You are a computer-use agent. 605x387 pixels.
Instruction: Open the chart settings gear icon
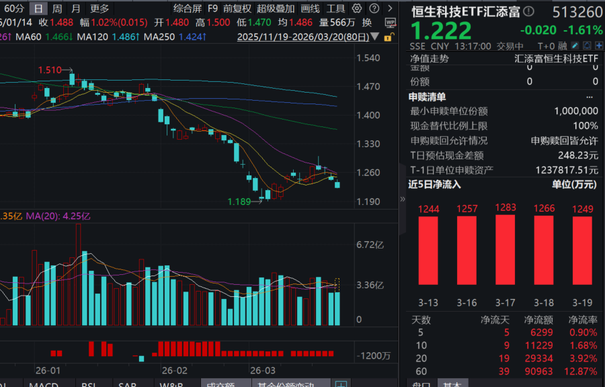pos(356,9)
